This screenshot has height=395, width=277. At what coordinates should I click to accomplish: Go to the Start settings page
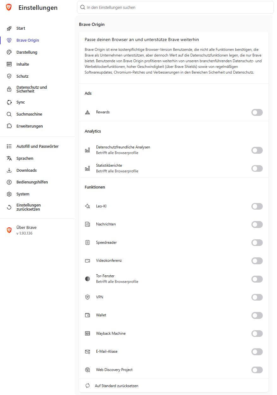[x=38, y=28]
